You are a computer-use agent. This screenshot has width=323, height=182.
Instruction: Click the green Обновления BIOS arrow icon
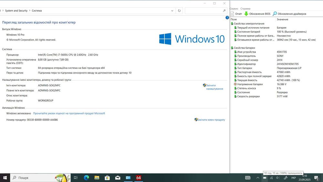click(246, 14)
